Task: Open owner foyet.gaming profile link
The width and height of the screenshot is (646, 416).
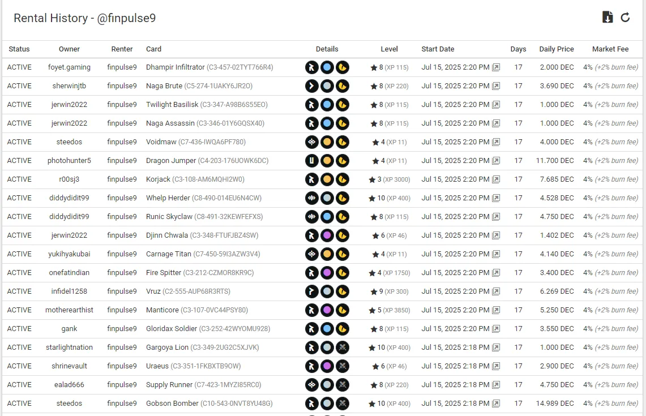Action: (x=69, y=67)
